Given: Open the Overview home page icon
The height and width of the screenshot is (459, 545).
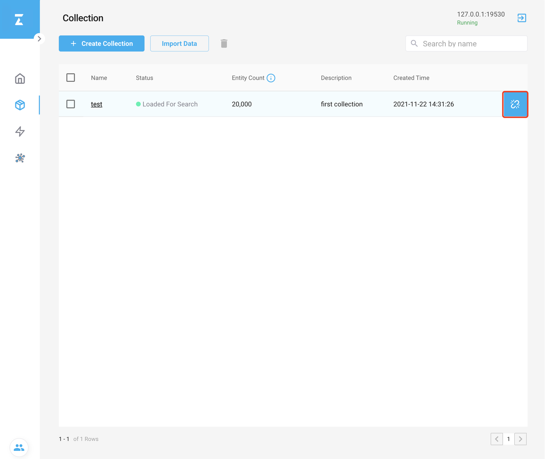Looking at the screenshot, I should tap(20, 79).
